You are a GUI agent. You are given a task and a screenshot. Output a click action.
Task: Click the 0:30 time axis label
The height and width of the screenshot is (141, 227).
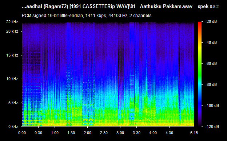click(x=38, y=133)
